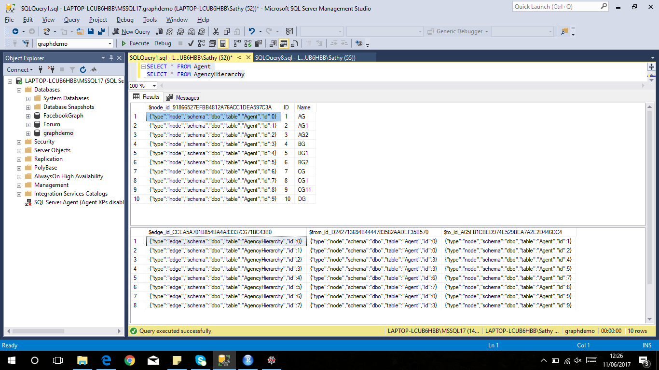This screenshot has height=370, width=659.
Task: Execute the current query
Action: pos(138,43)
